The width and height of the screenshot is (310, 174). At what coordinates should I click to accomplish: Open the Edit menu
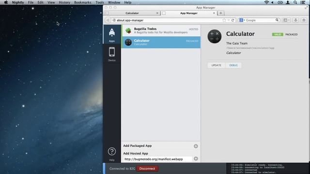point(40,2)
